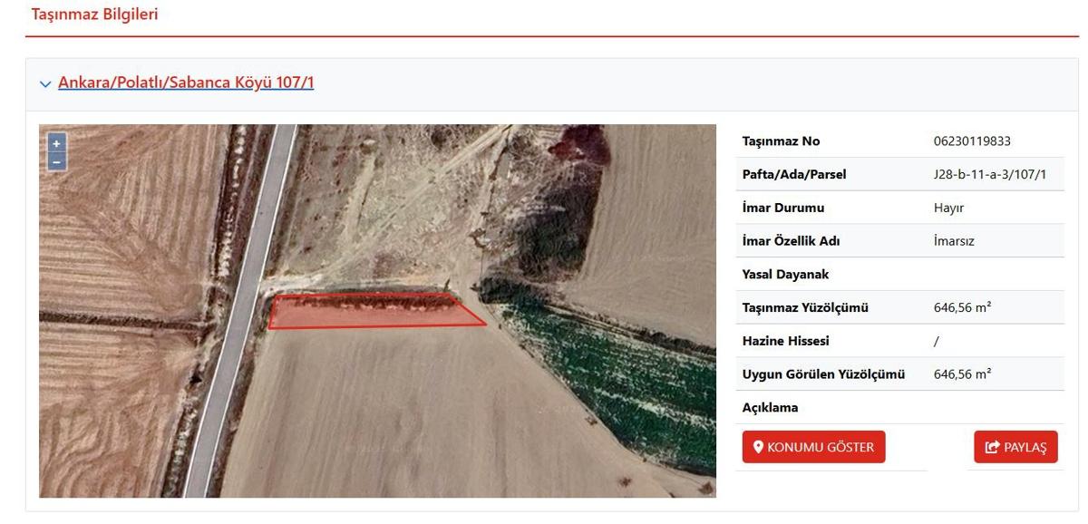
Task: Zoom in the map with plus button
Action: click(56, 143)
